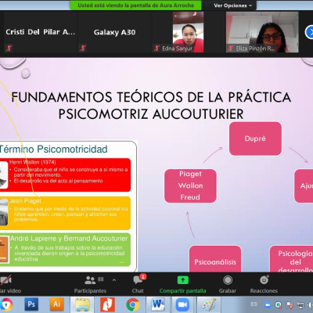
Task: Open the Ver Opciones dropdown
Action: click(233, 5)
